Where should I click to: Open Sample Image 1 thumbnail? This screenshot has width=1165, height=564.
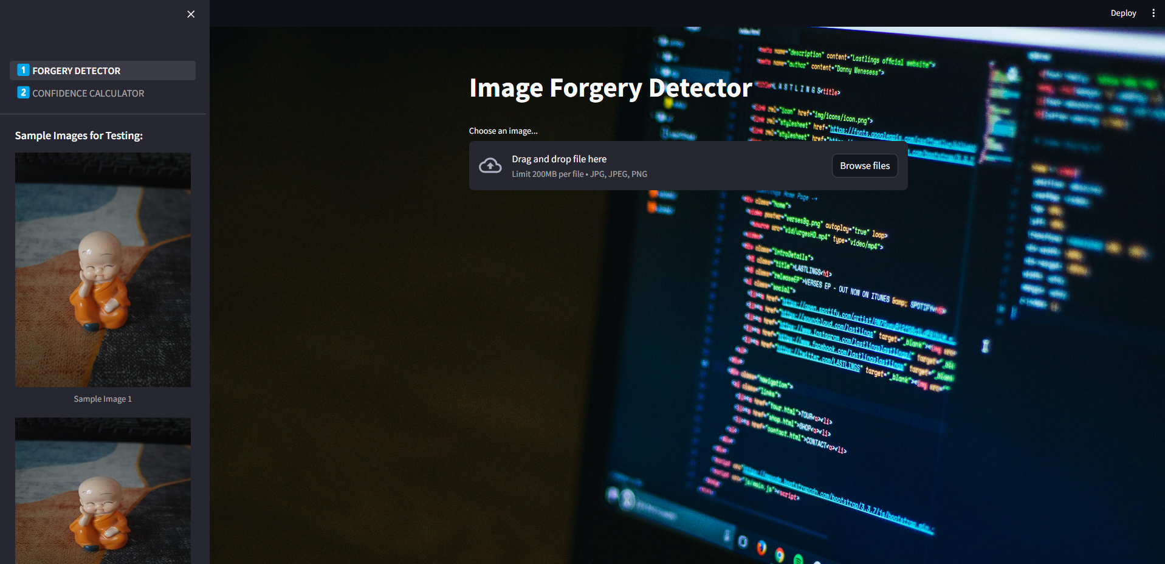[x=102, y=269]
